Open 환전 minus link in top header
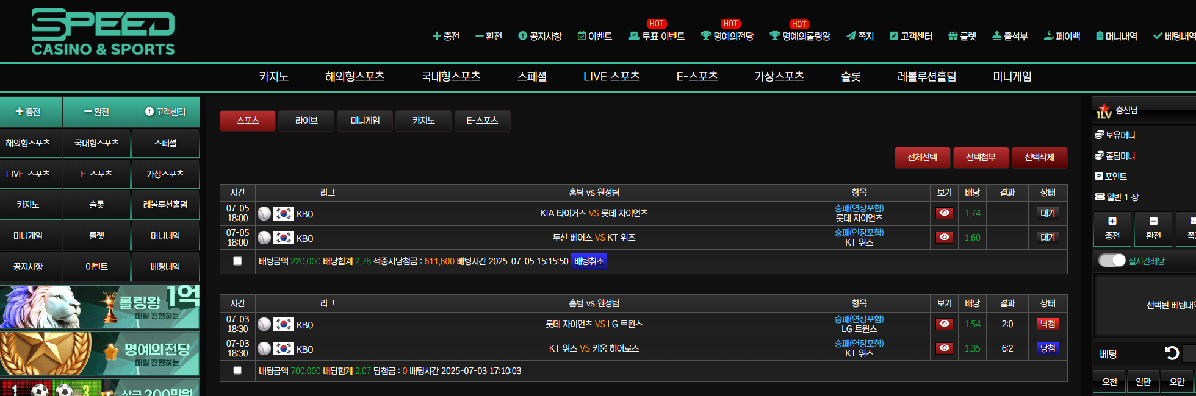1196x396 pixels. pos(489,36)
